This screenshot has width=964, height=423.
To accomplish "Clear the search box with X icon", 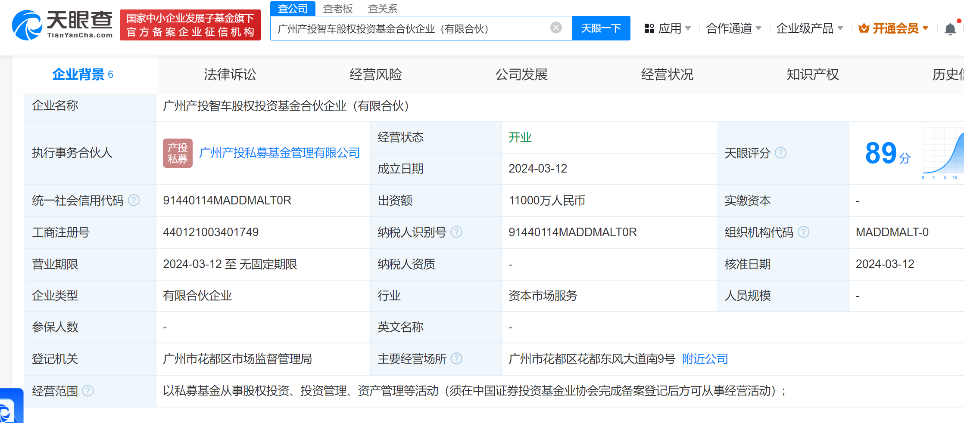I will pyautogui.click(x=556, y=28).
